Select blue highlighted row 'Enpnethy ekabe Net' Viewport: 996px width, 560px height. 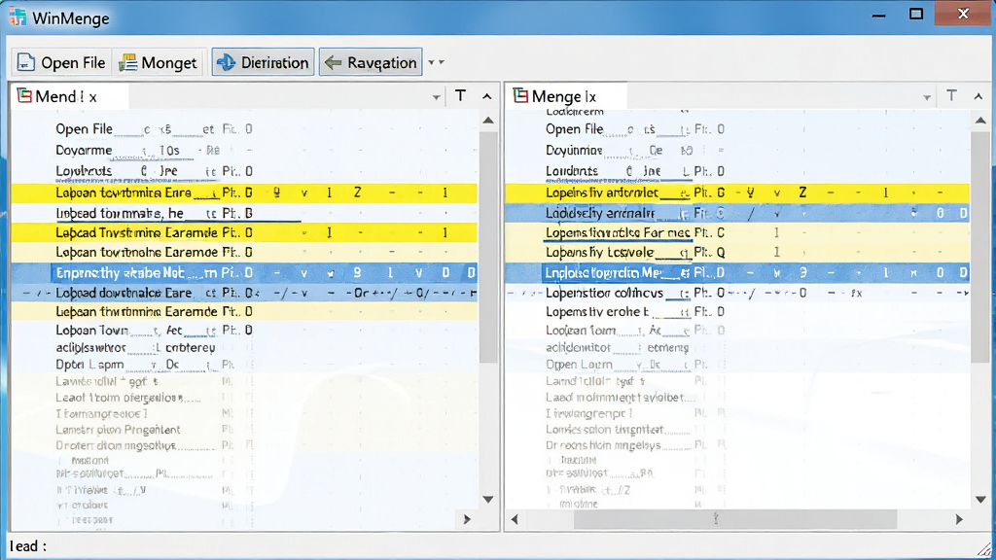245,273
